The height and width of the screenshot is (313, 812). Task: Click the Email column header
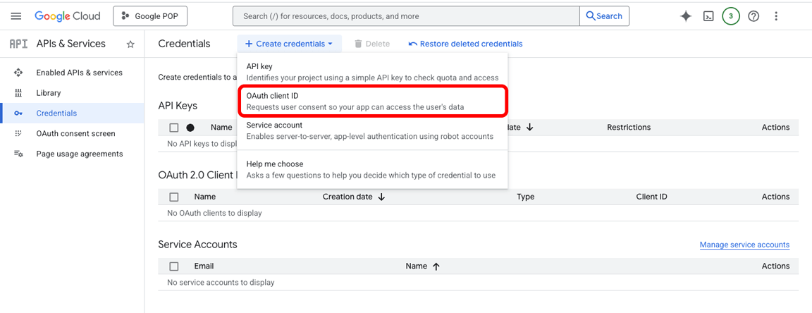pos(204,266)
